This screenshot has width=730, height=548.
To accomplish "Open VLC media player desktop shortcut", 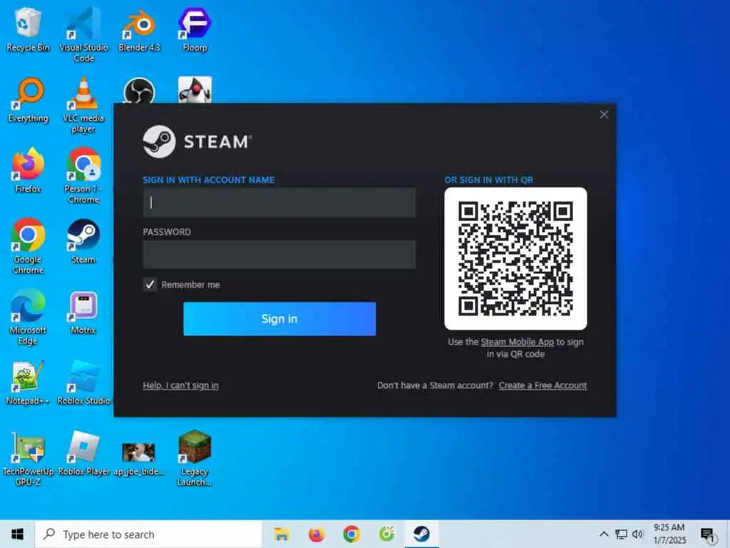I will click(84, 106).
